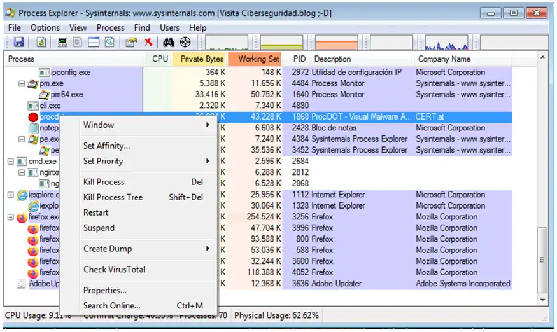
Task: Click the Adobe Updater process icon
Action: pyautogui.click(x=22, y=284)
